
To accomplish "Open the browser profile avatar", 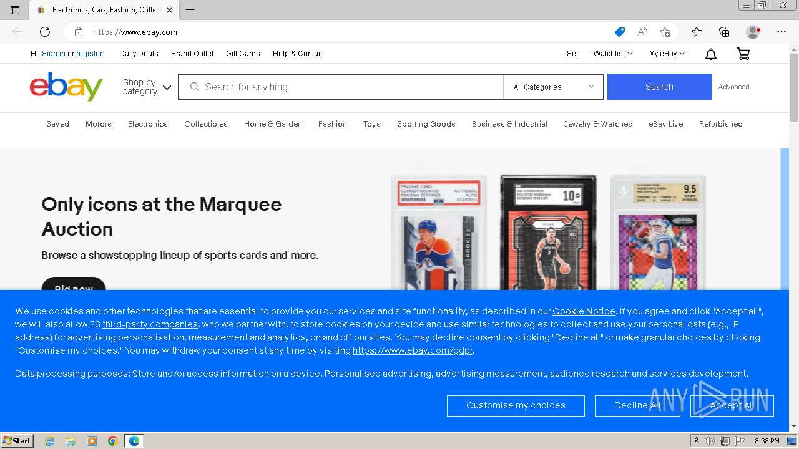I will tap(753, 32).
